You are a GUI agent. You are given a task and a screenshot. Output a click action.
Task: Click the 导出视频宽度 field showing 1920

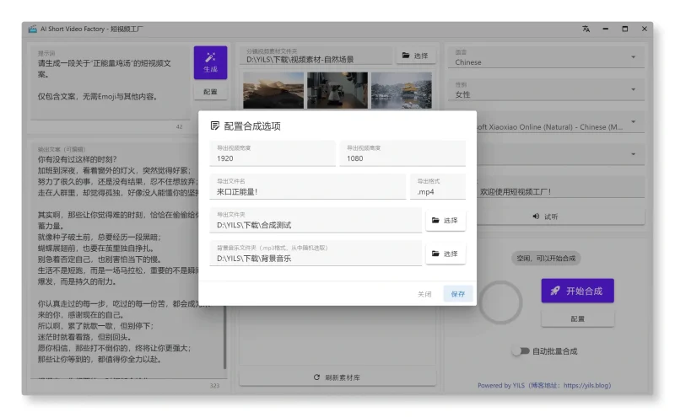click(x=273, y=158)
